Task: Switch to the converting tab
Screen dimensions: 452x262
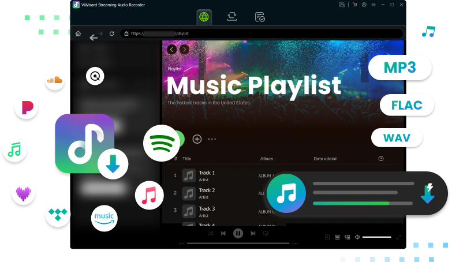Action: [x=232, y=17]
